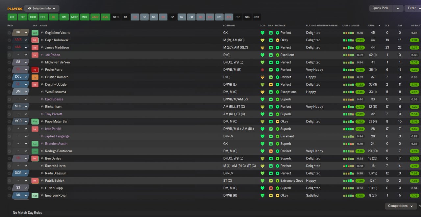Select the DM position chip
The width and height of the screenshot is (421, 217).
point(64,17)
